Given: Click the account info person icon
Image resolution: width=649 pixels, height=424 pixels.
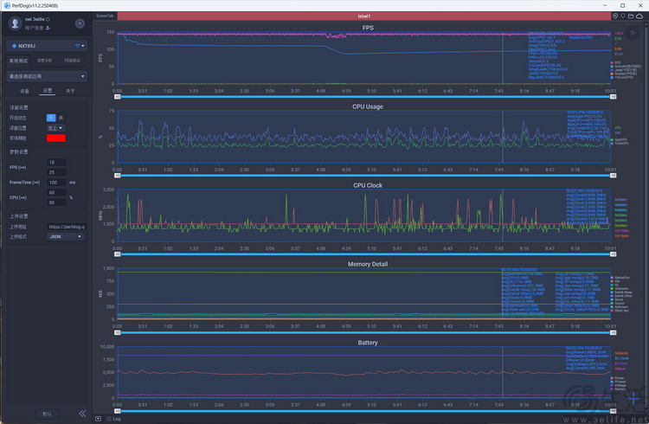Looking at the screenshot, I should pos(48,28).
